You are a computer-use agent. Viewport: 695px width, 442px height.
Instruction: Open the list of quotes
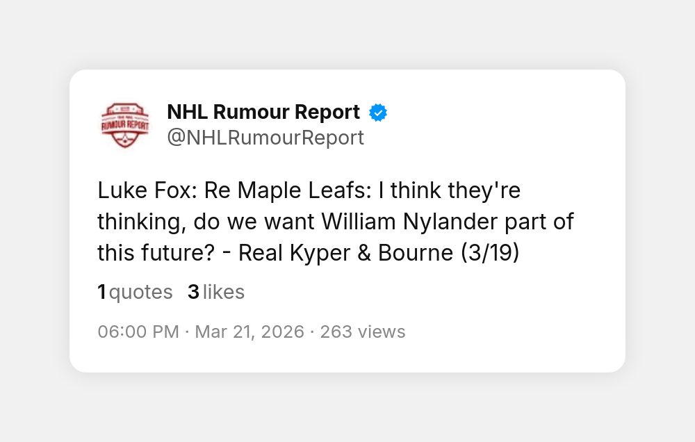(x=140, y=293)
